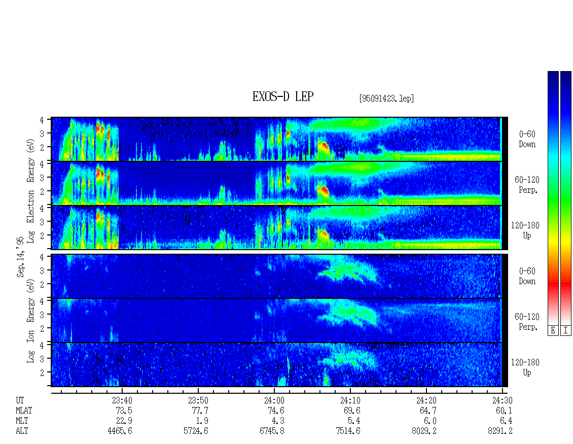Click the MLT value 6.0
Image resolution: width=573 pixels, height=444 pixels.
pyautogui.click(x=430, y=421)
